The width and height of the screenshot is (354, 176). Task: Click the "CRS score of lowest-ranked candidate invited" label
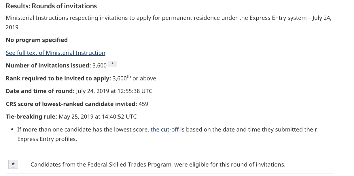tap(71, 104)
